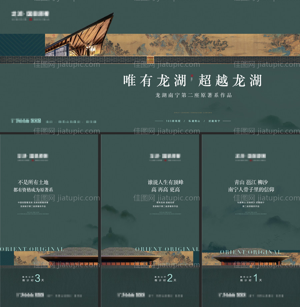Click the landscape scroll painting banner
Image resolution: width=300 pixels, height=307 pixels.
point(217,45)
